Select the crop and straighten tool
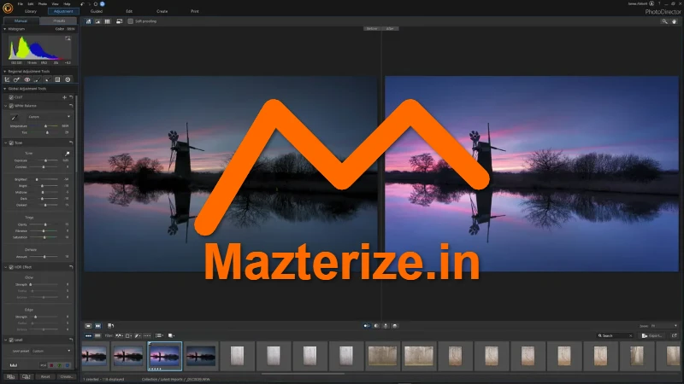Image resolution: width=684 pixels, height=384 pixels. (7, 79)
